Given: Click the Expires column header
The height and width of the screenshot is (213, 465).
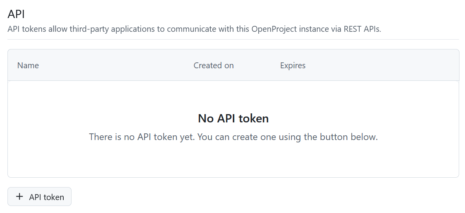Looking at the screenshot, I should click(x=292, y=66).
